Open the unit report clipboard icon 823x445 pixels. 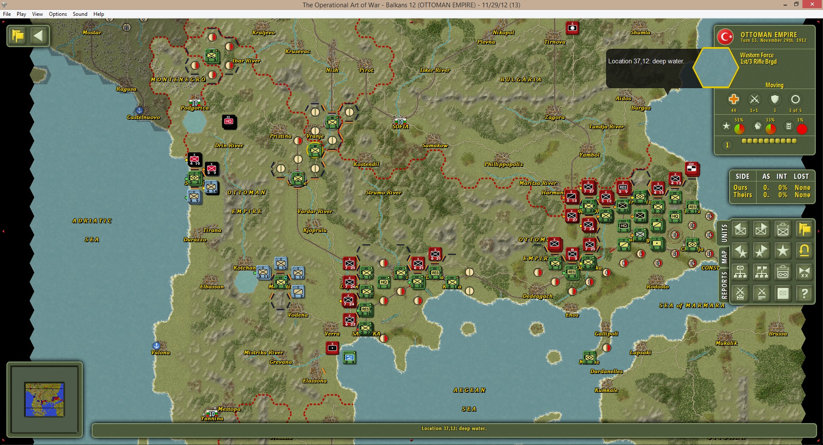(x=783, y=230)
